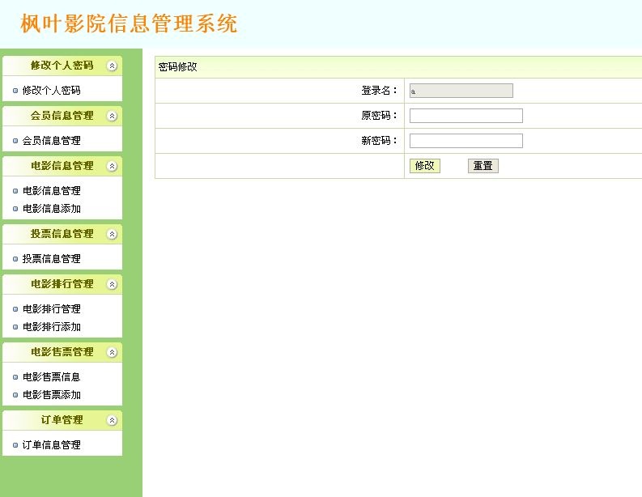Click bullet icon beside 电影信息添加
The height and width of the screenshot is (497, 642).
[15, 209]
